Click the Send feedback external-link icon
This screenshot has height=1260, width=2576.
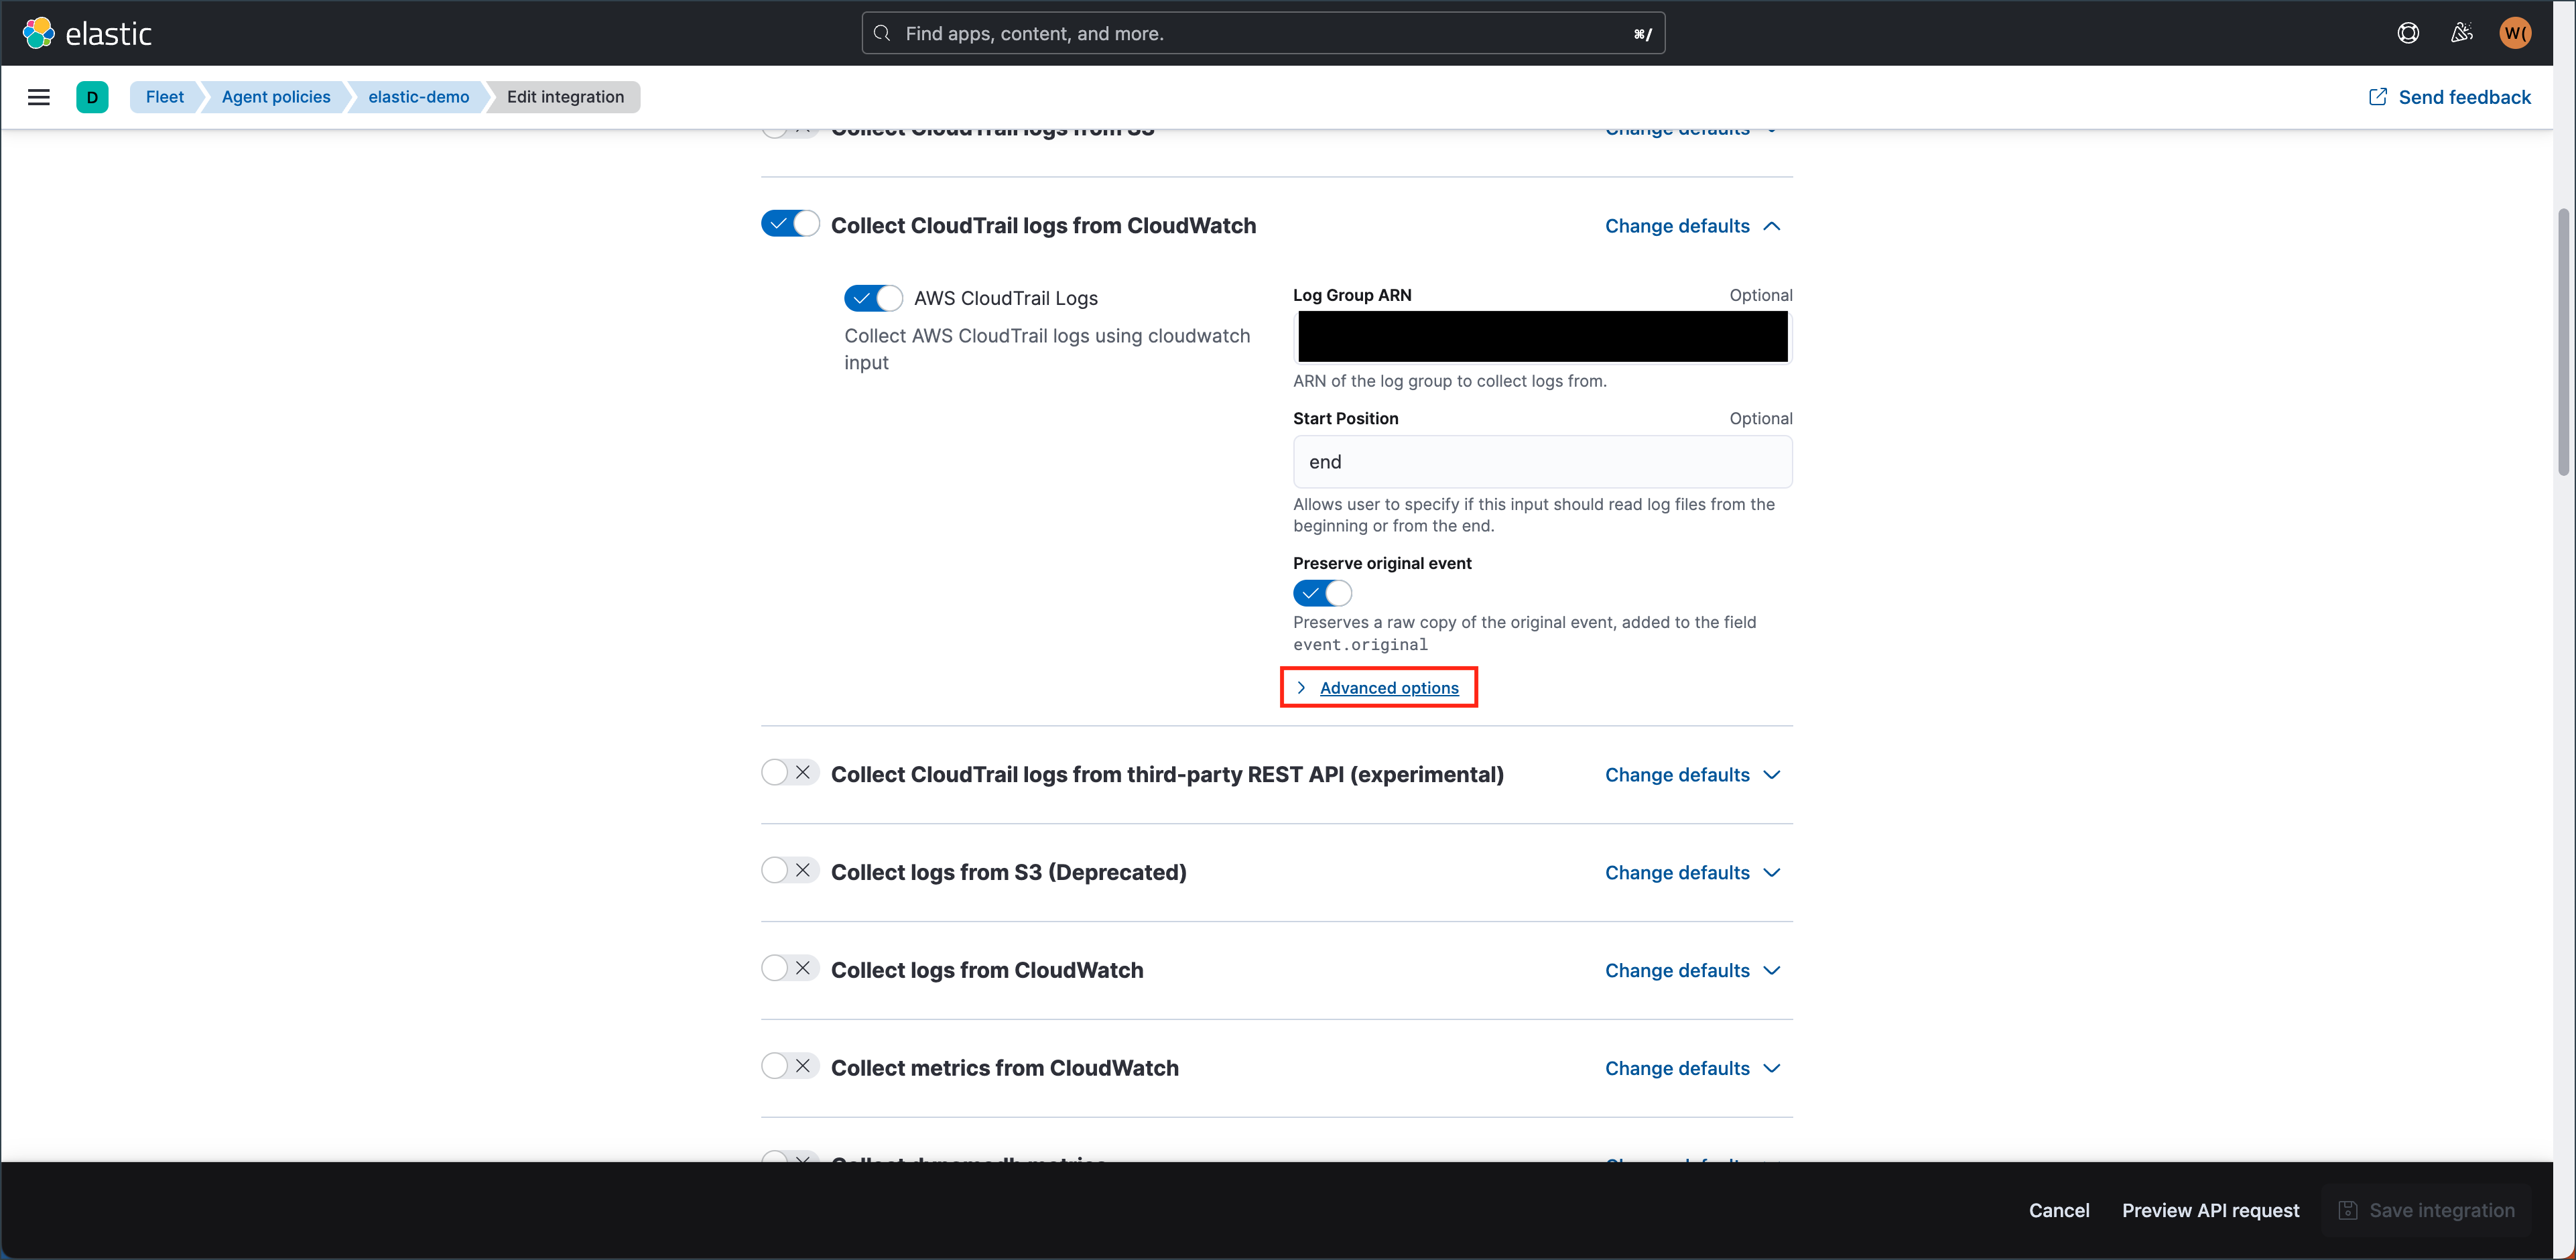click(2378, 96)
